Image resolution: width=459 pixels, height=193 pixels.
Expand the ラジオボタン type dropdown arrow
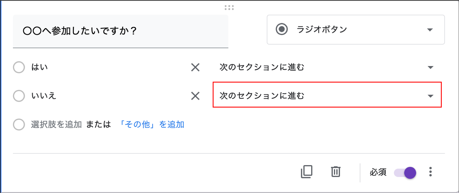(430, 30)
